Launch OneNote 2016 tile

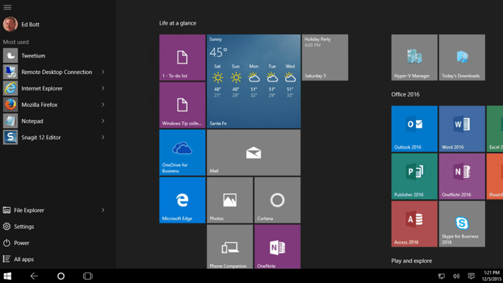tap(462, 177)
